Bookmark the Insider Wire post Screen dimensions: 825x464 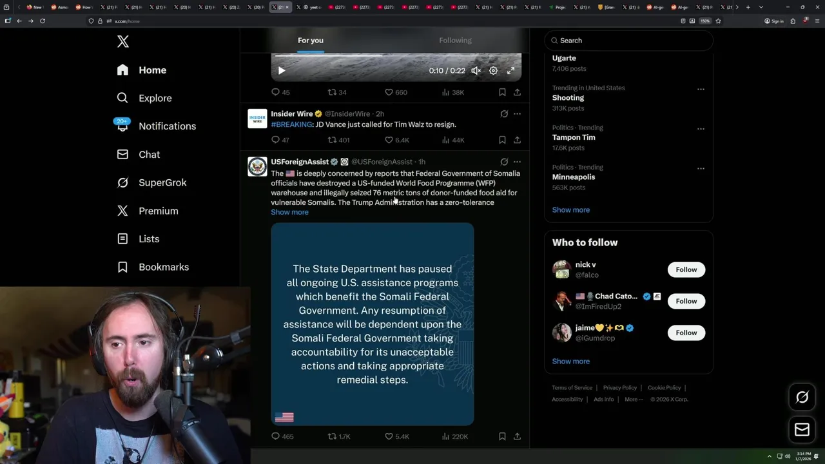502,140
